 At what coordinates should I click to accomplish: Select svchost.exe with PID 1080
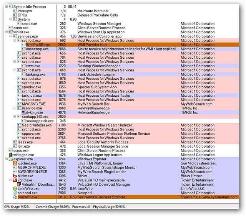[x=121, y=83]
